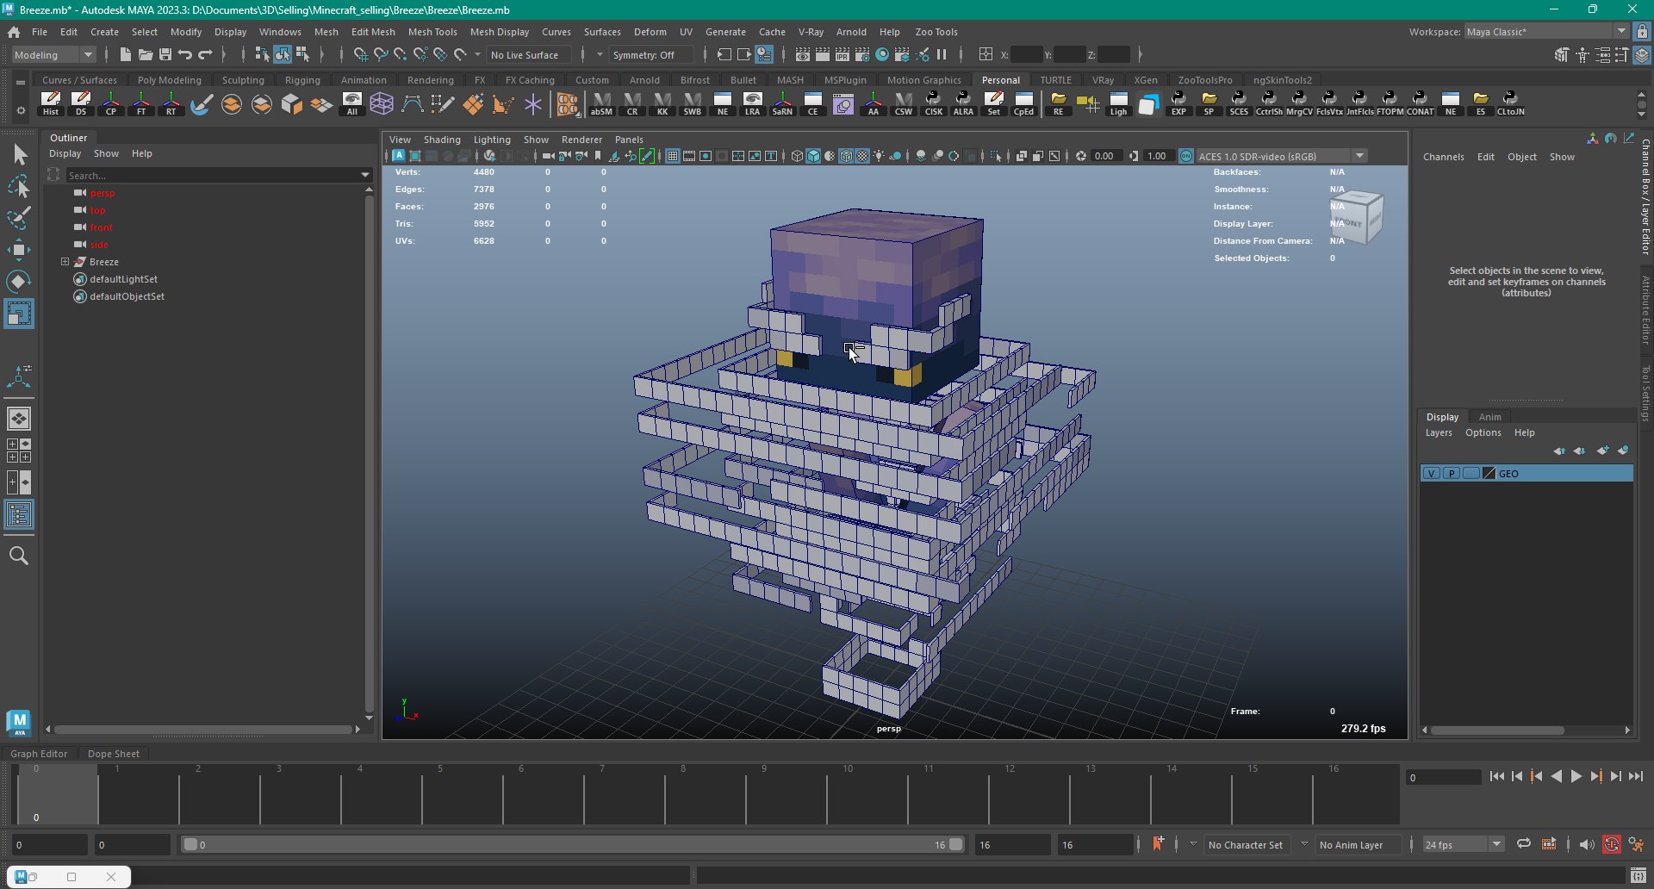Click the home icon in menu bar
The height and width of the screenshot is (889, 1654).
(x=14, y=32)
